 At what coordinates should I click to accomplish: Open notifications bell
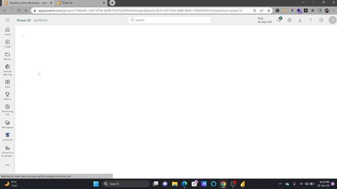pos(279,20)
